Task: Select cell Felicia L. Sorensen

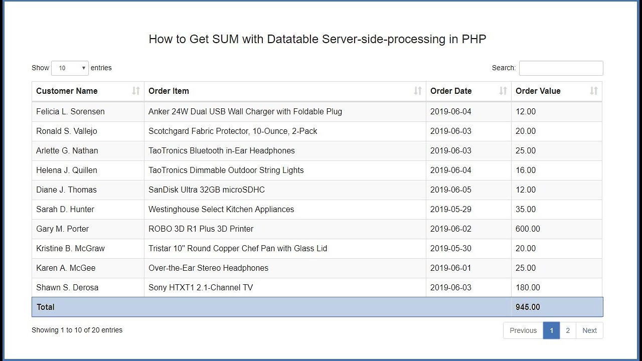Action: pos(88,111)
